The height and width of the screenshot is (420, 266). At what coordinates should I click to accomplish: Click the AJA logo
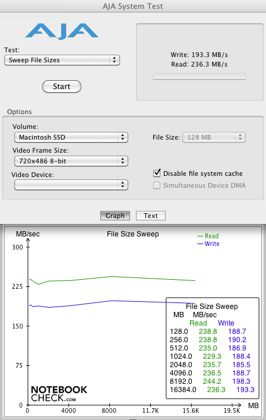(x=62, y=31)
